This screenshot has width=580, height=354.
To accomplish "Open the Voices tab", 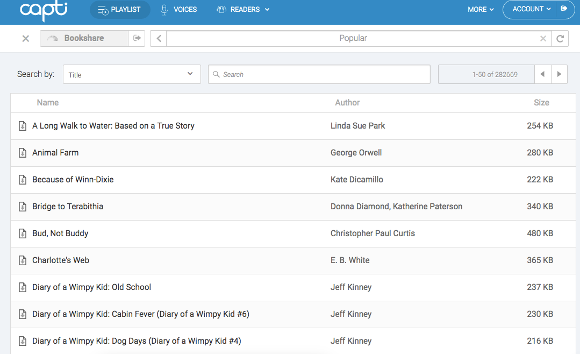I will [x=179, y=10].
